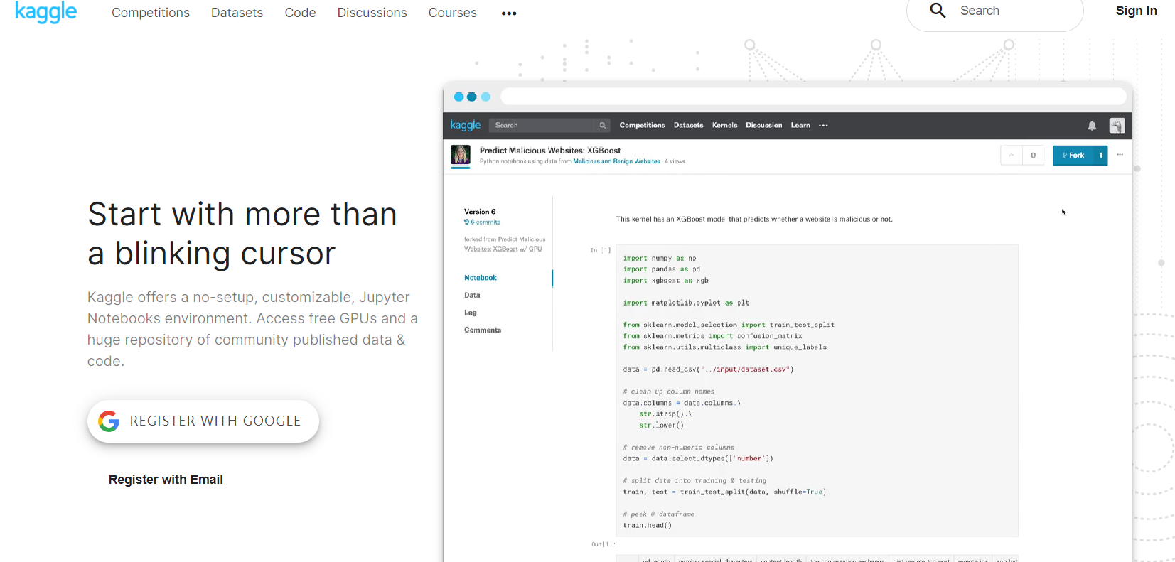Open Datasets in the top navigation
Screen dimensions: 1175x562
coord(237,13)
